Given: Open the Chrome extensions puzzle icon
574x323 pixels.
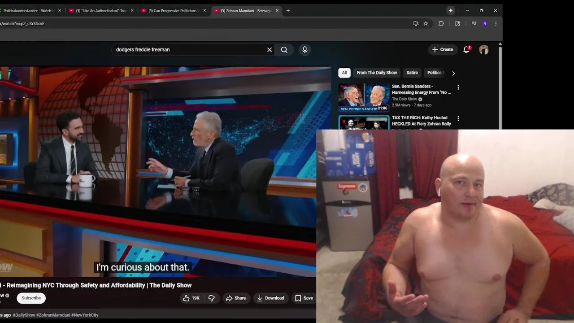Looking at the screenshot, I should coord(441,23).
